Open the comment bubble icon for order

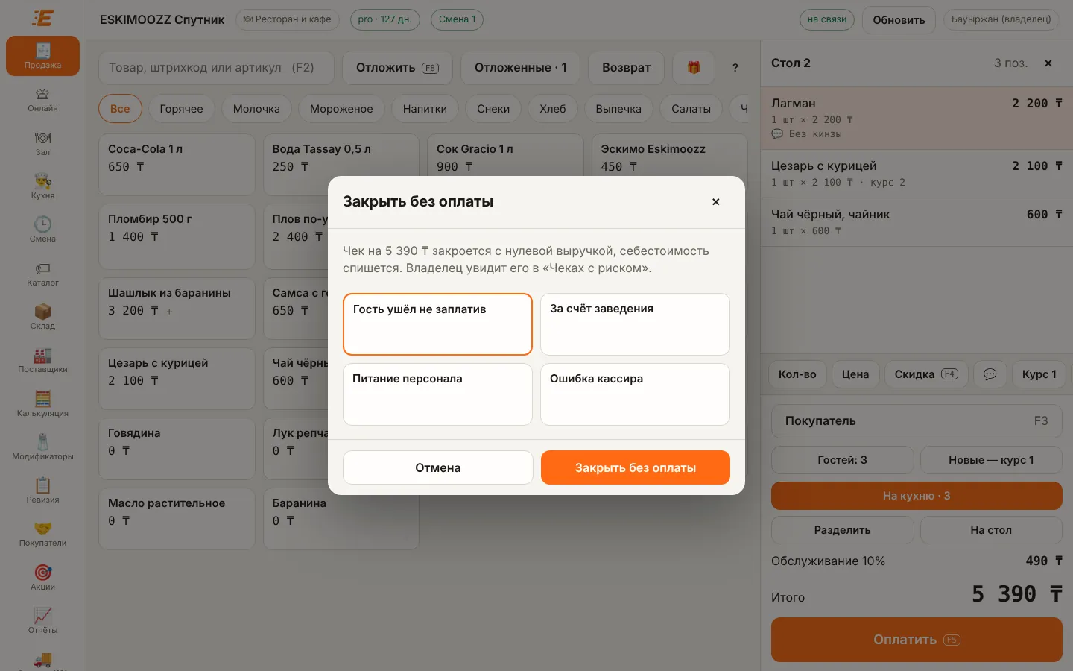point(990,374)
